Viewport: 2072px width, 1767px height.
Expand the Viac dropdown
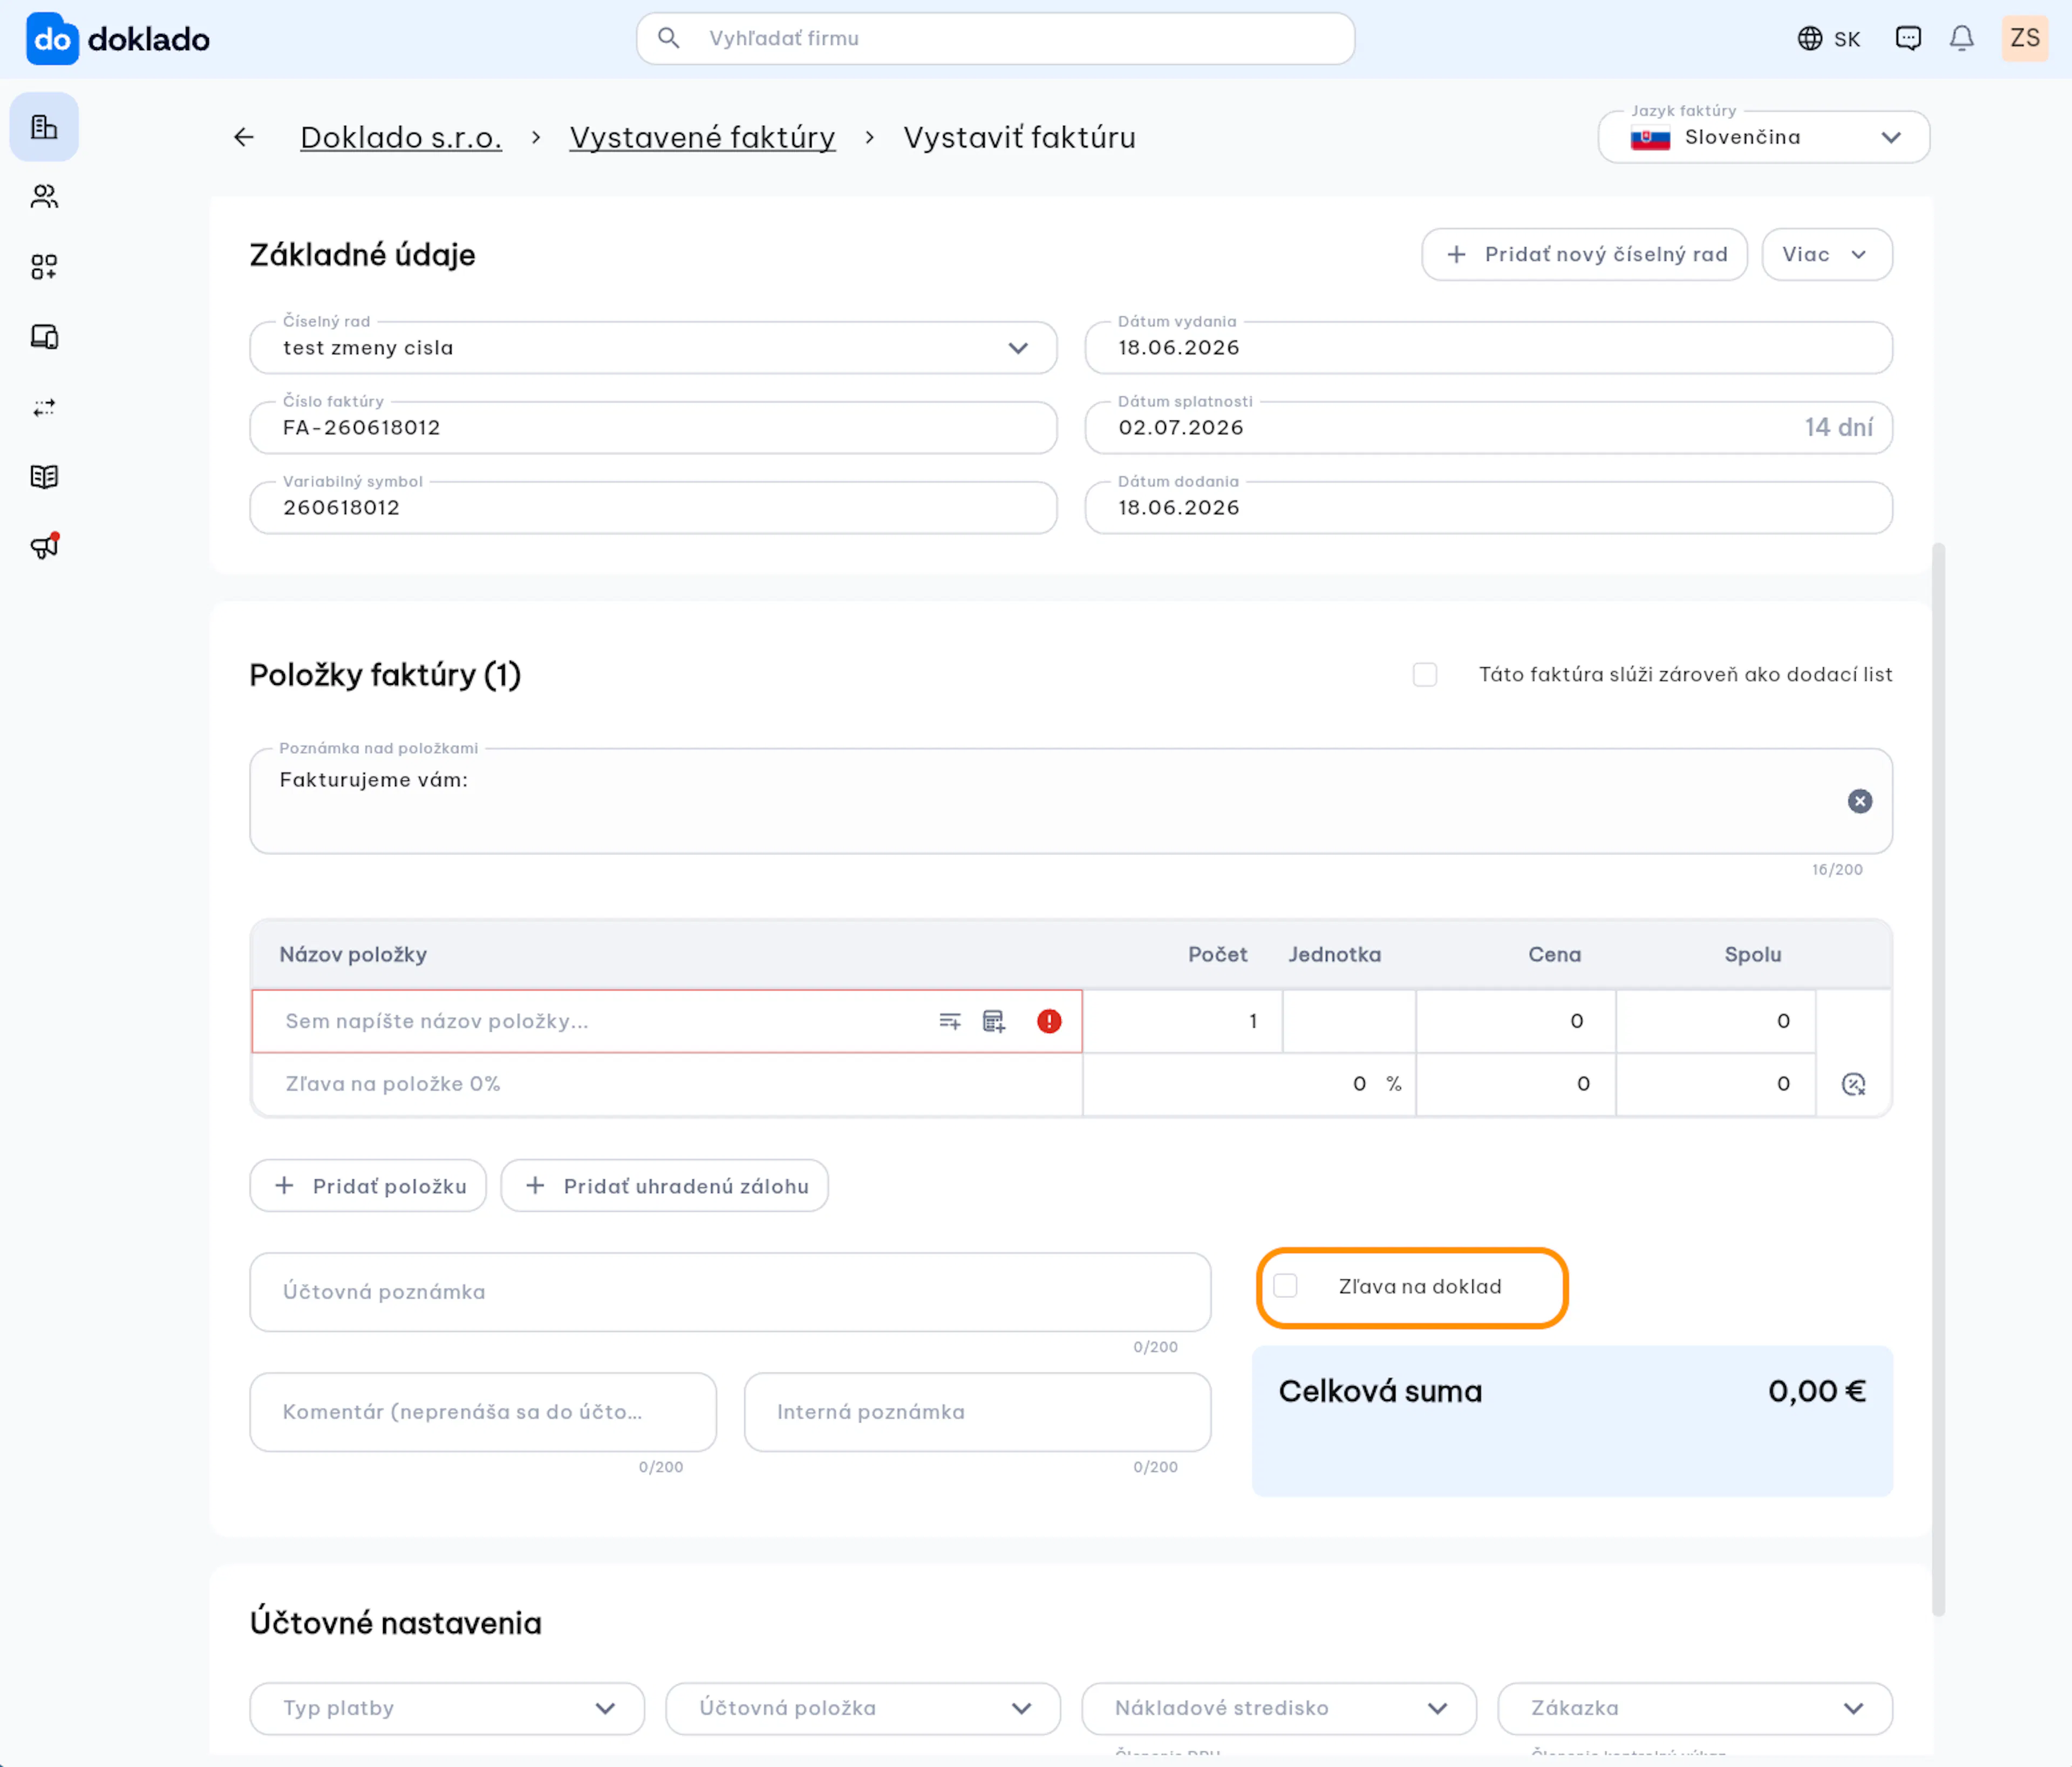coord(1827,255)
